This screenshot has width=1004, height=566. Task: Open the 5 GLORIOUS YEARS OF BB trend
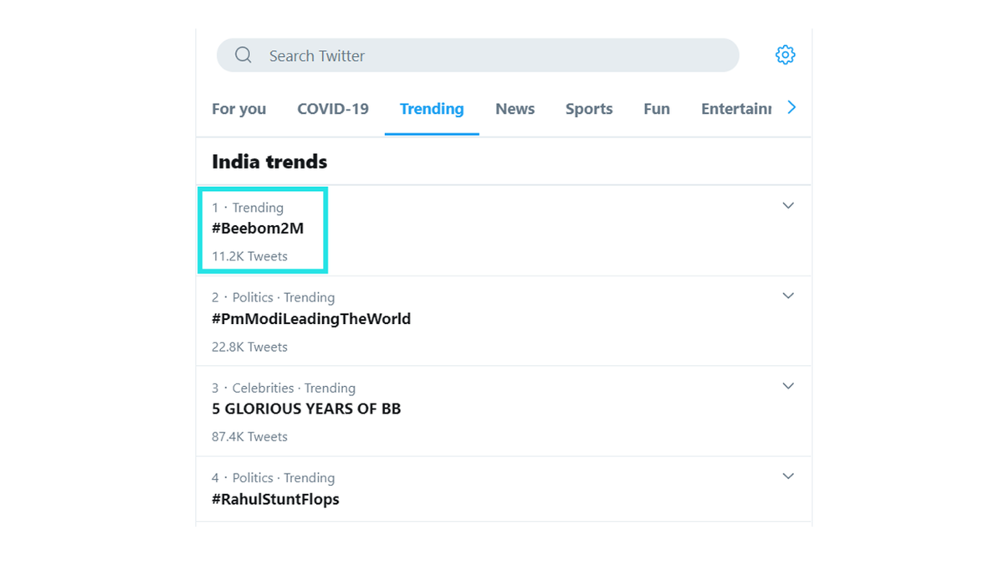(x=306, y=409)
